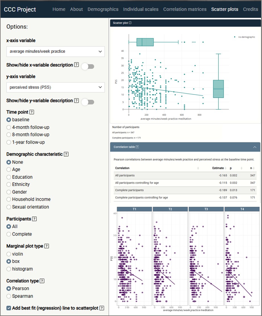The width and height of the screenshot is (262, 316).
Task: Click the estimate value -0.189
Action: click(x=223, y=190)
